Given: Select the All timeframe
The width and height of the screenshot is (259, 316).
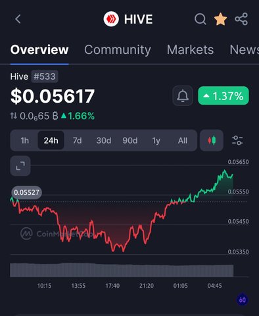Looking at the screenshot, I should [183, 140].
